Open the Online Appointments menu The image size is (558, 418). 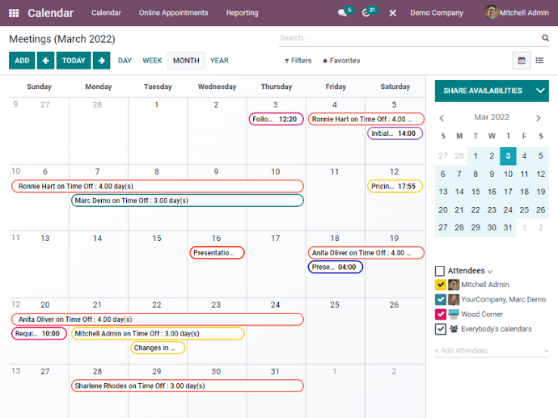[x=173, y=13]
